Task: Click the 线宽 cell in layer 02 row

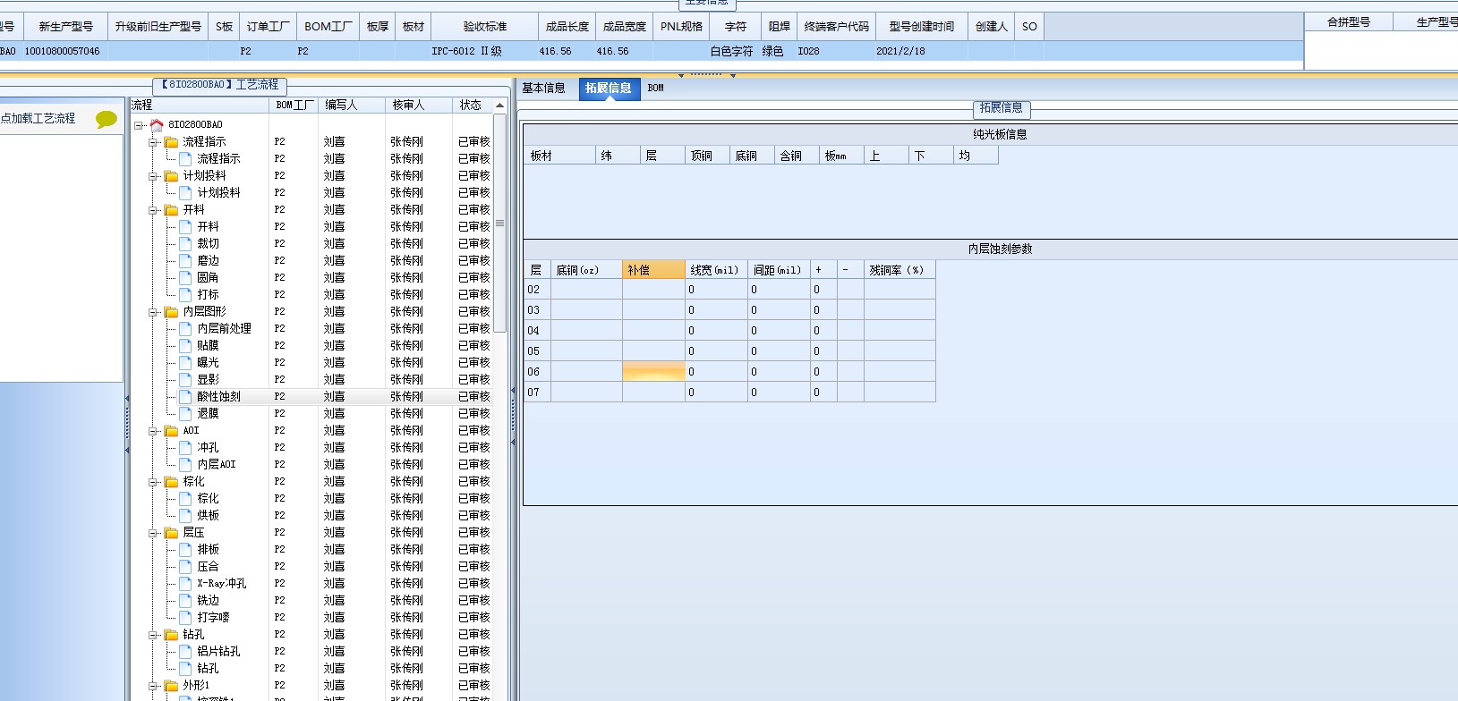Action: [716, 290]
